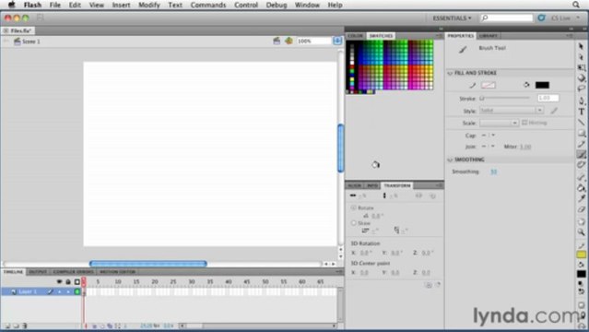Switch to the Color tab
The width and height of the screenshot is (589, 332).
[x=355, y=36]
